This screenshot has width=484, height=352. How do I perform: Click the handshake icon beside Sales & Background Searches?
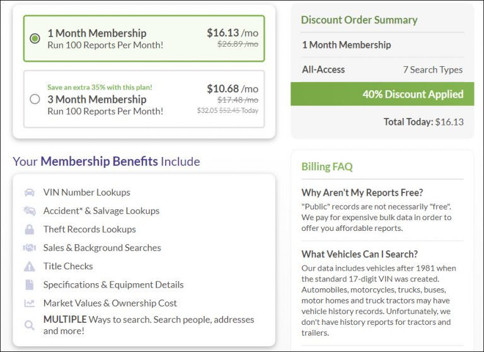coord(30,247)
